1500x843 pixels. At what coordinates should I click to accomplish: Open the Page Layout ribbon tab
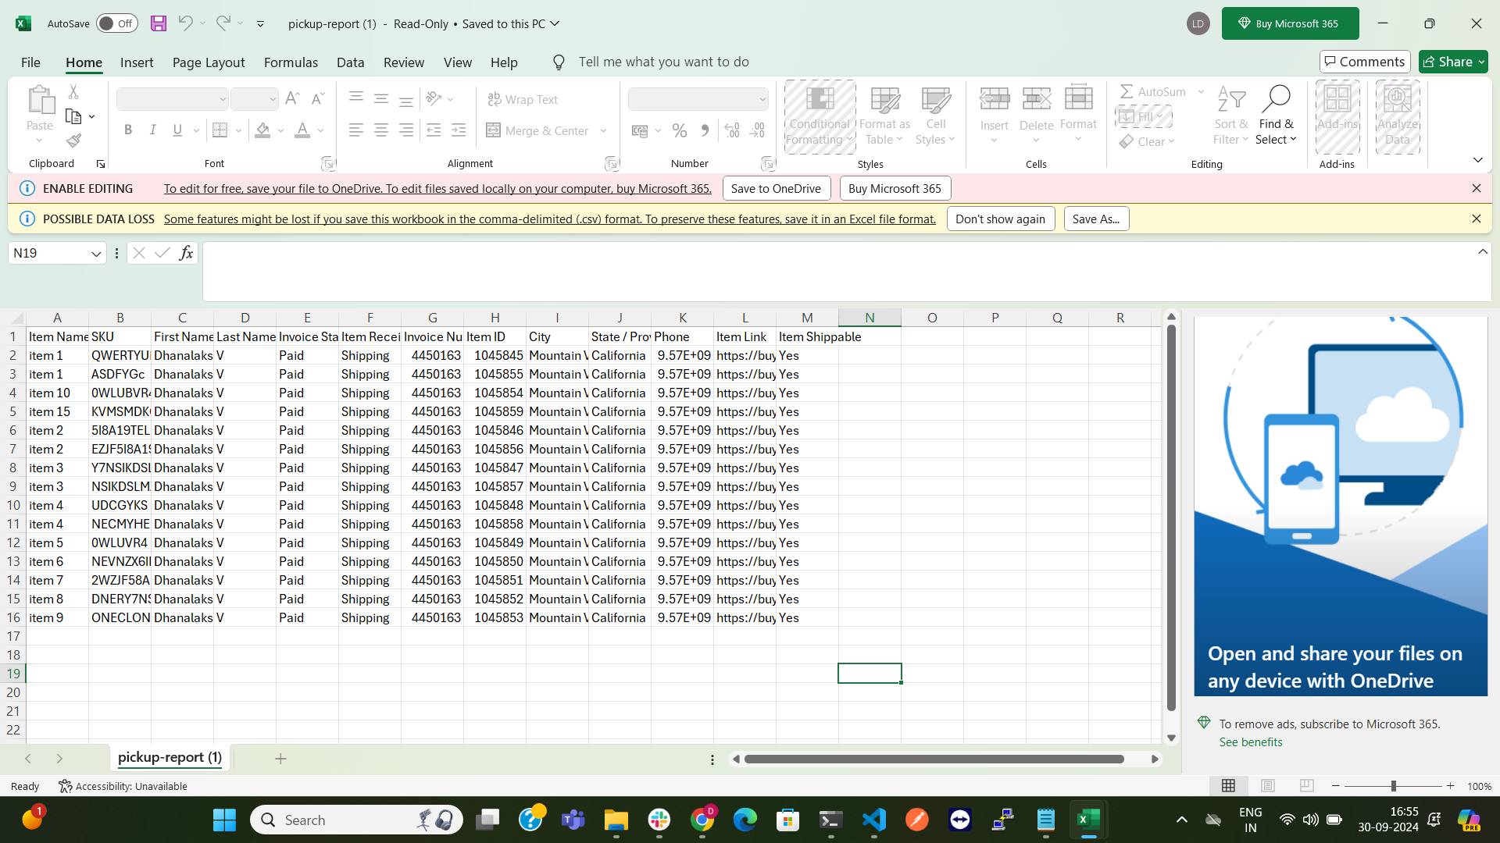(x=209, y=62)
